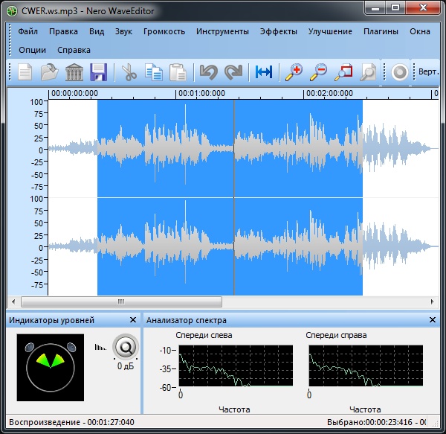Viewport: 446px width, 434px height.
Task: Click the horizontal waveform scrollbar thumb
Action: pos(121,302)
